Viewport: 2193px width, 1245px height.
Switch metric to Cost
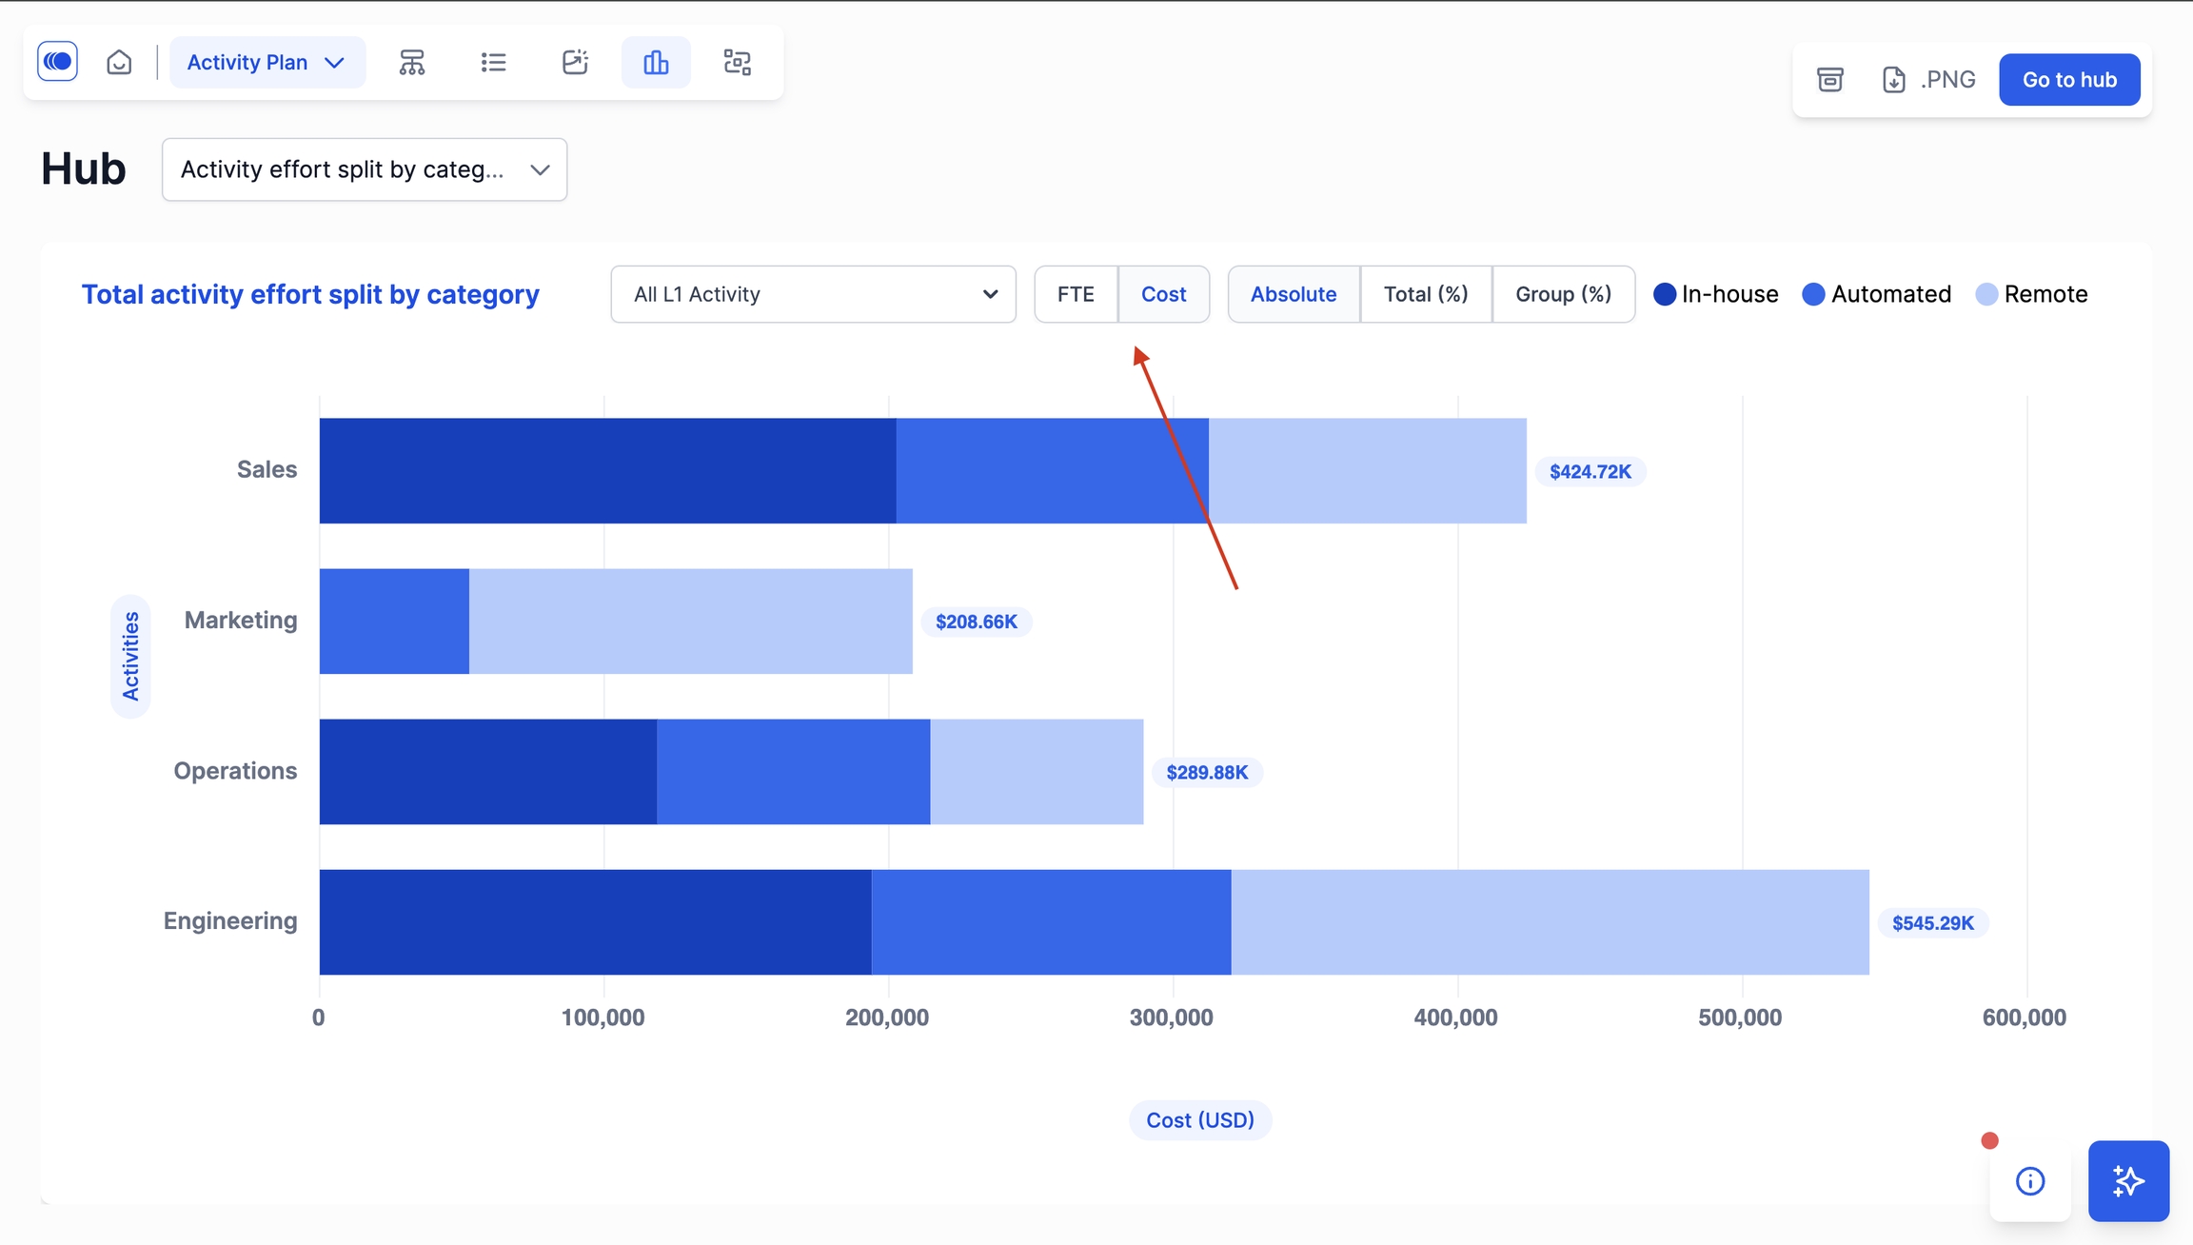click(1163, 294)
